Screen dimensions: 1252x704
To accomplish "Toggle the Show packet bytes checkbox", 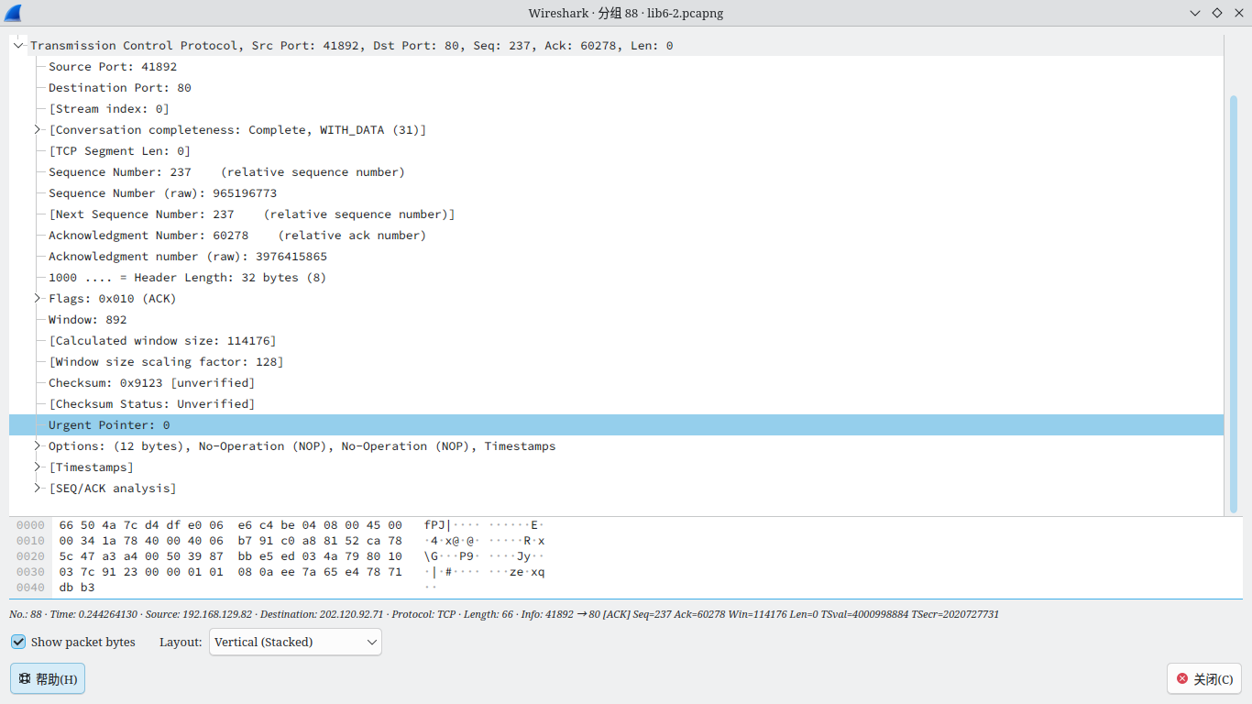I will (x=18, y=642).
